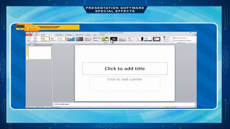Click Fit slide to window icon
This screenshot has height=129, width=230.
[195, 107]
